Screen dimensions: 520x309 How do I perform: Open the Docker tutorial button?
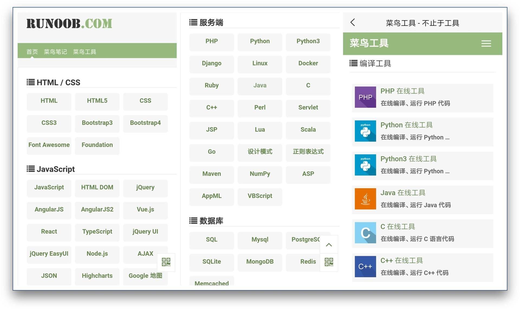coord(308,63)
